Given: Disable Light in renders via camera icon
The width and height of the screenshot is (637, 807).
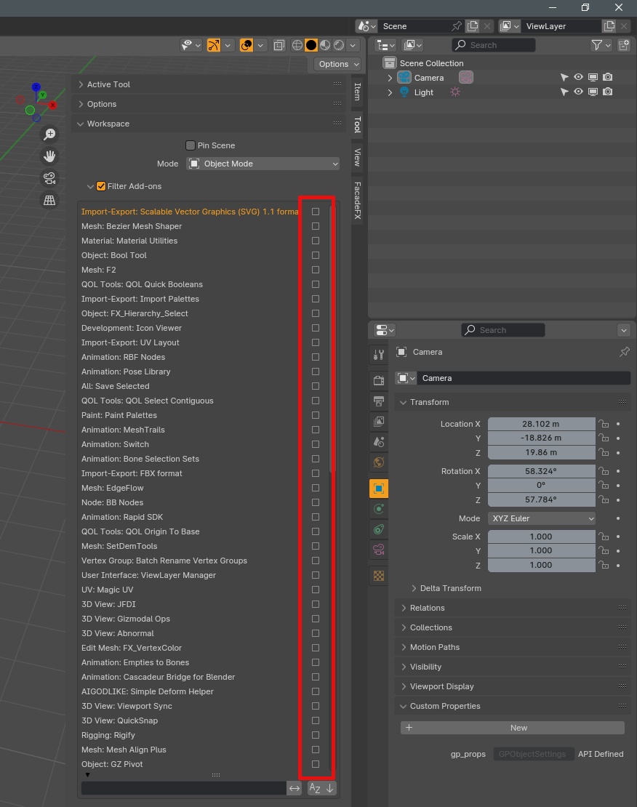Looking at the screenshot, I should 608,92.
